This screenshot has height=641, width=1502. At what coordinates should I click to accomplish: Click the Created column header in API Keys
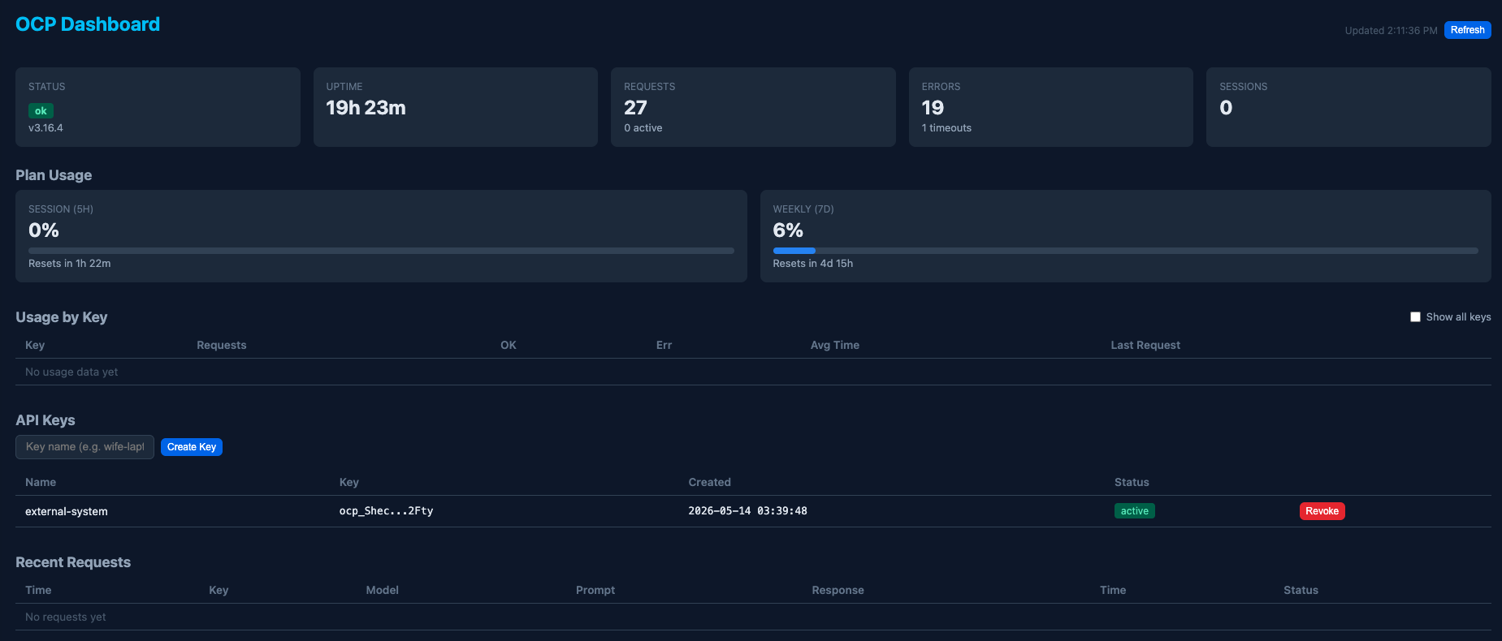709,482
